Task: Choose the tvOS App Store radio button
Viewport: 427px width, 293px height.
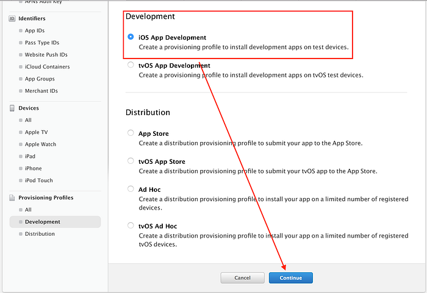Action: point(131,161)
